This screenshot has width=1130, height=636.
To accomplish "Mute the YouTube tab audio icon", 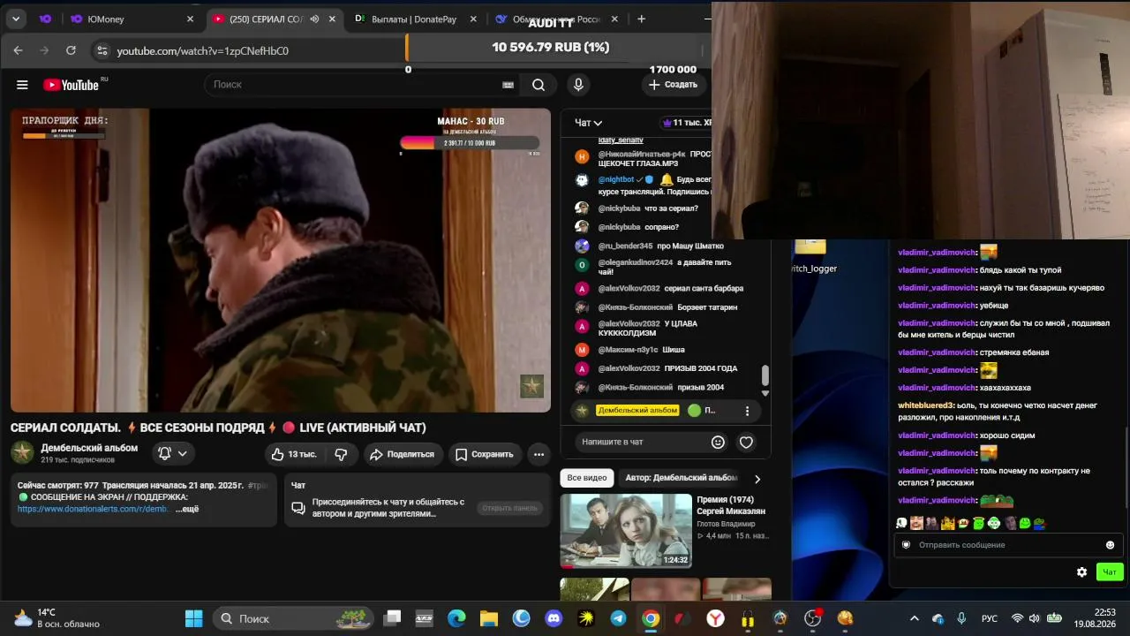I will coord(314,19).
